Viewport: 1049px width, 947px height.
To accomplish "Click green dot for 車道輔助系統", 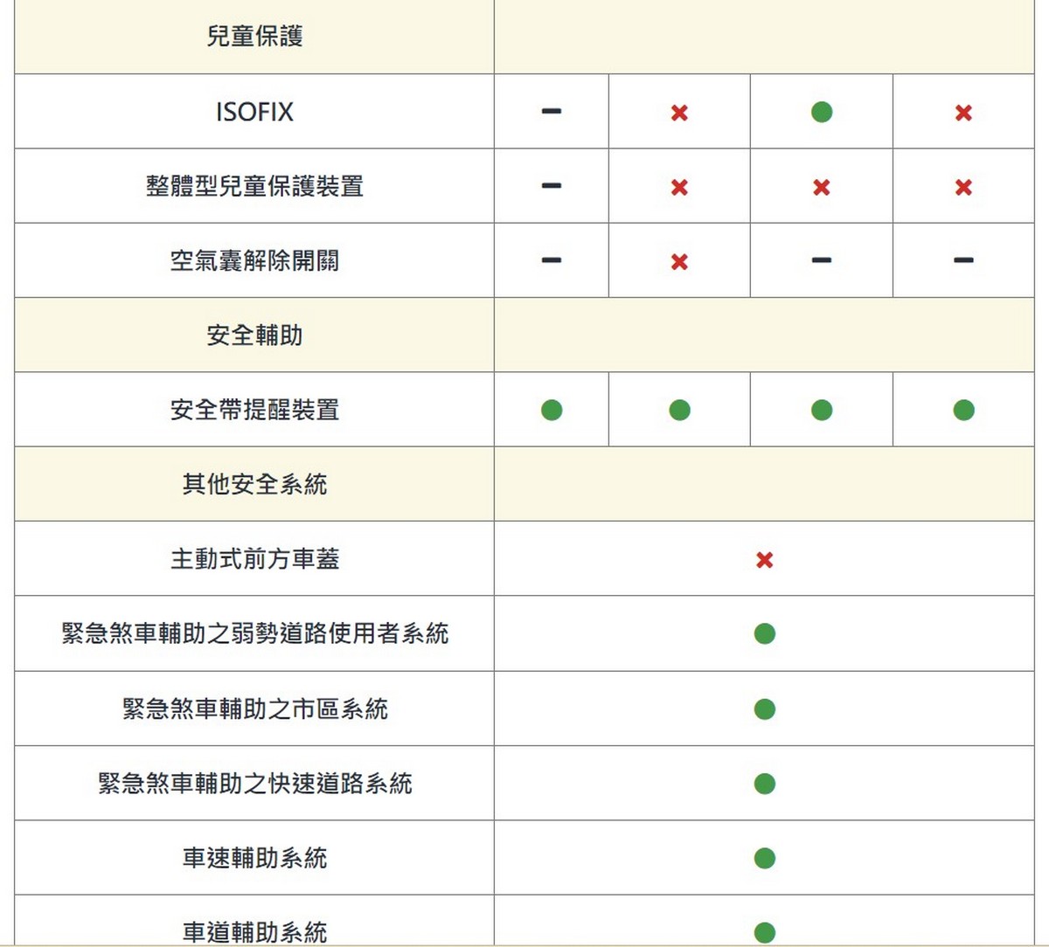I will [x=765, y=932].
